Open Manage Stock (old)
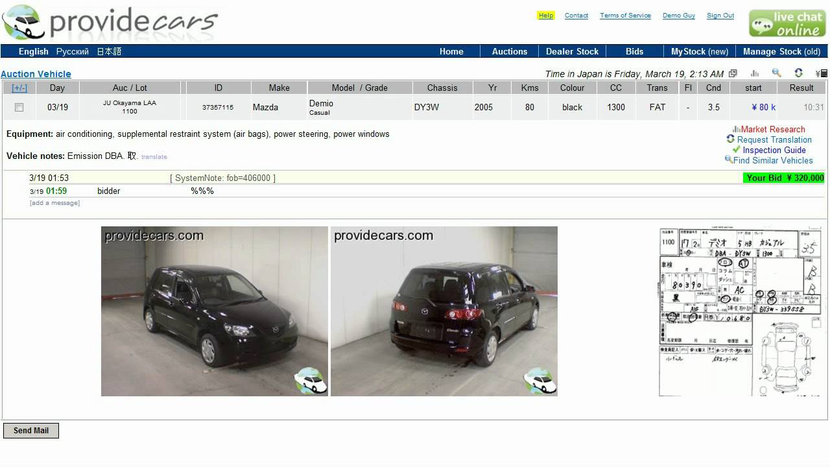830x467 pixels. pyautogui.click(x=782, y=51)
